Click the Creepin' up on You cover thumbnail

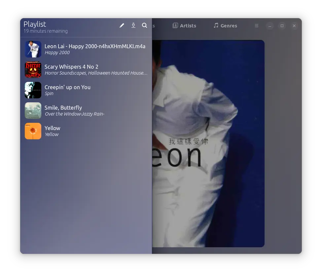[x=33, y=90]
